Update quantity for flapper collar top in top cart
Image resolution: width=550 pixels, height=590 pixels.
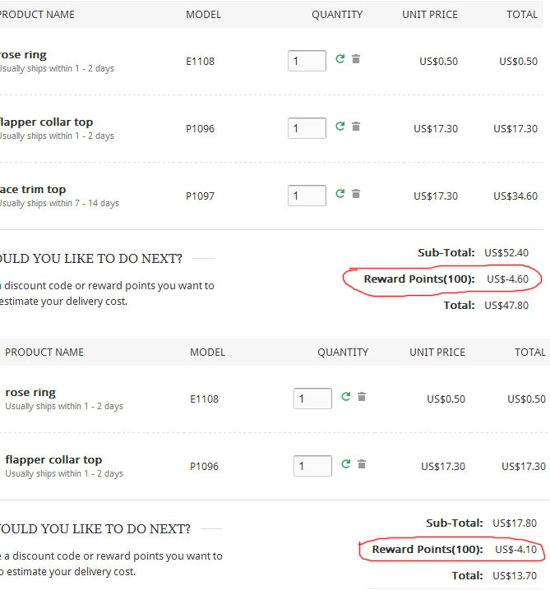(340, 126)
